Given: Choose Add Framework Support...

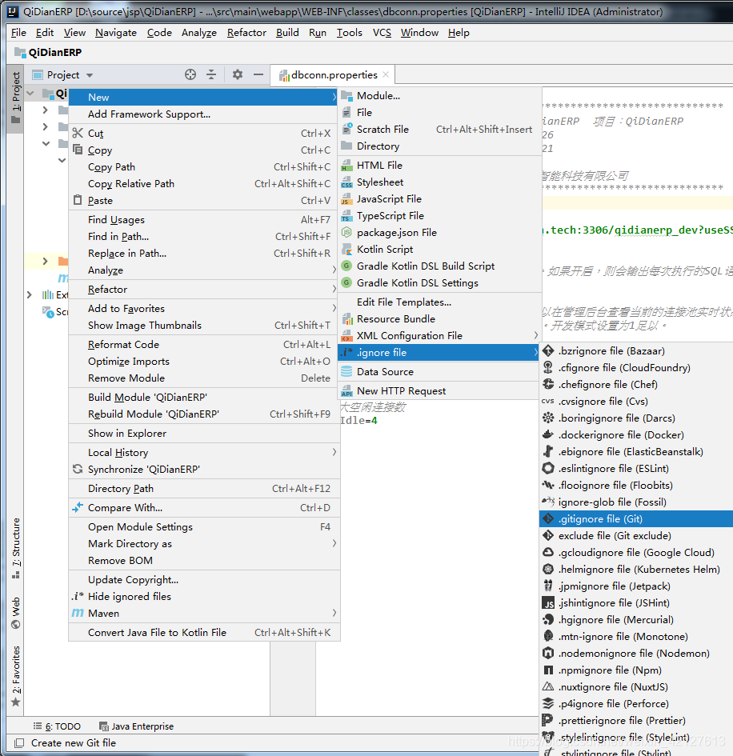Looking at the screenshot, I should [203, 114].
